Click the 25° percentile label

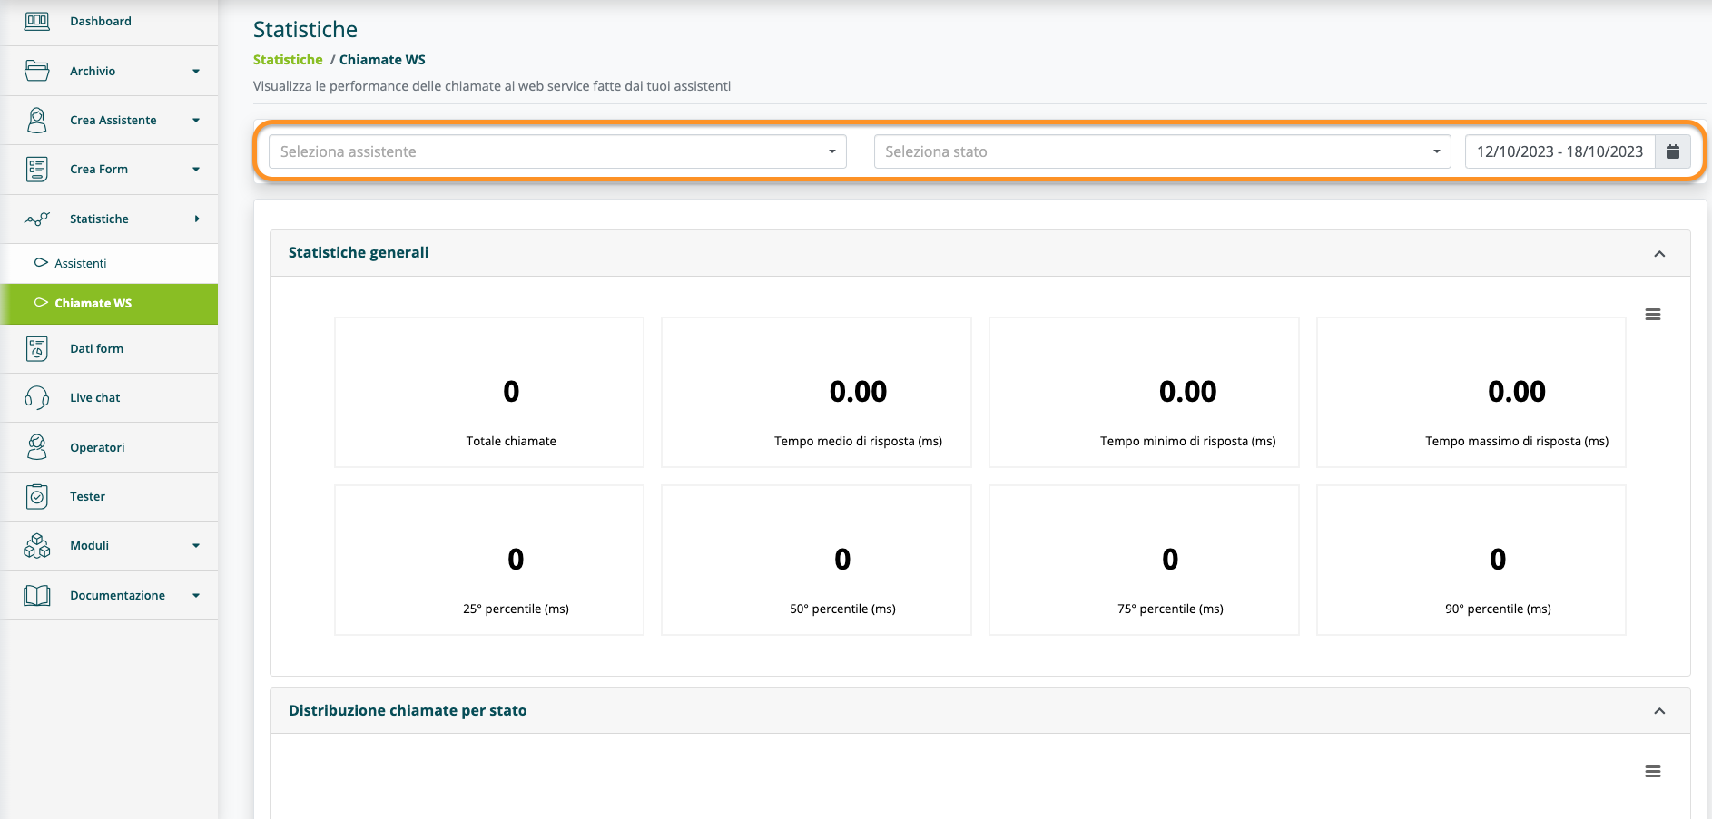(x=516, y=609)
